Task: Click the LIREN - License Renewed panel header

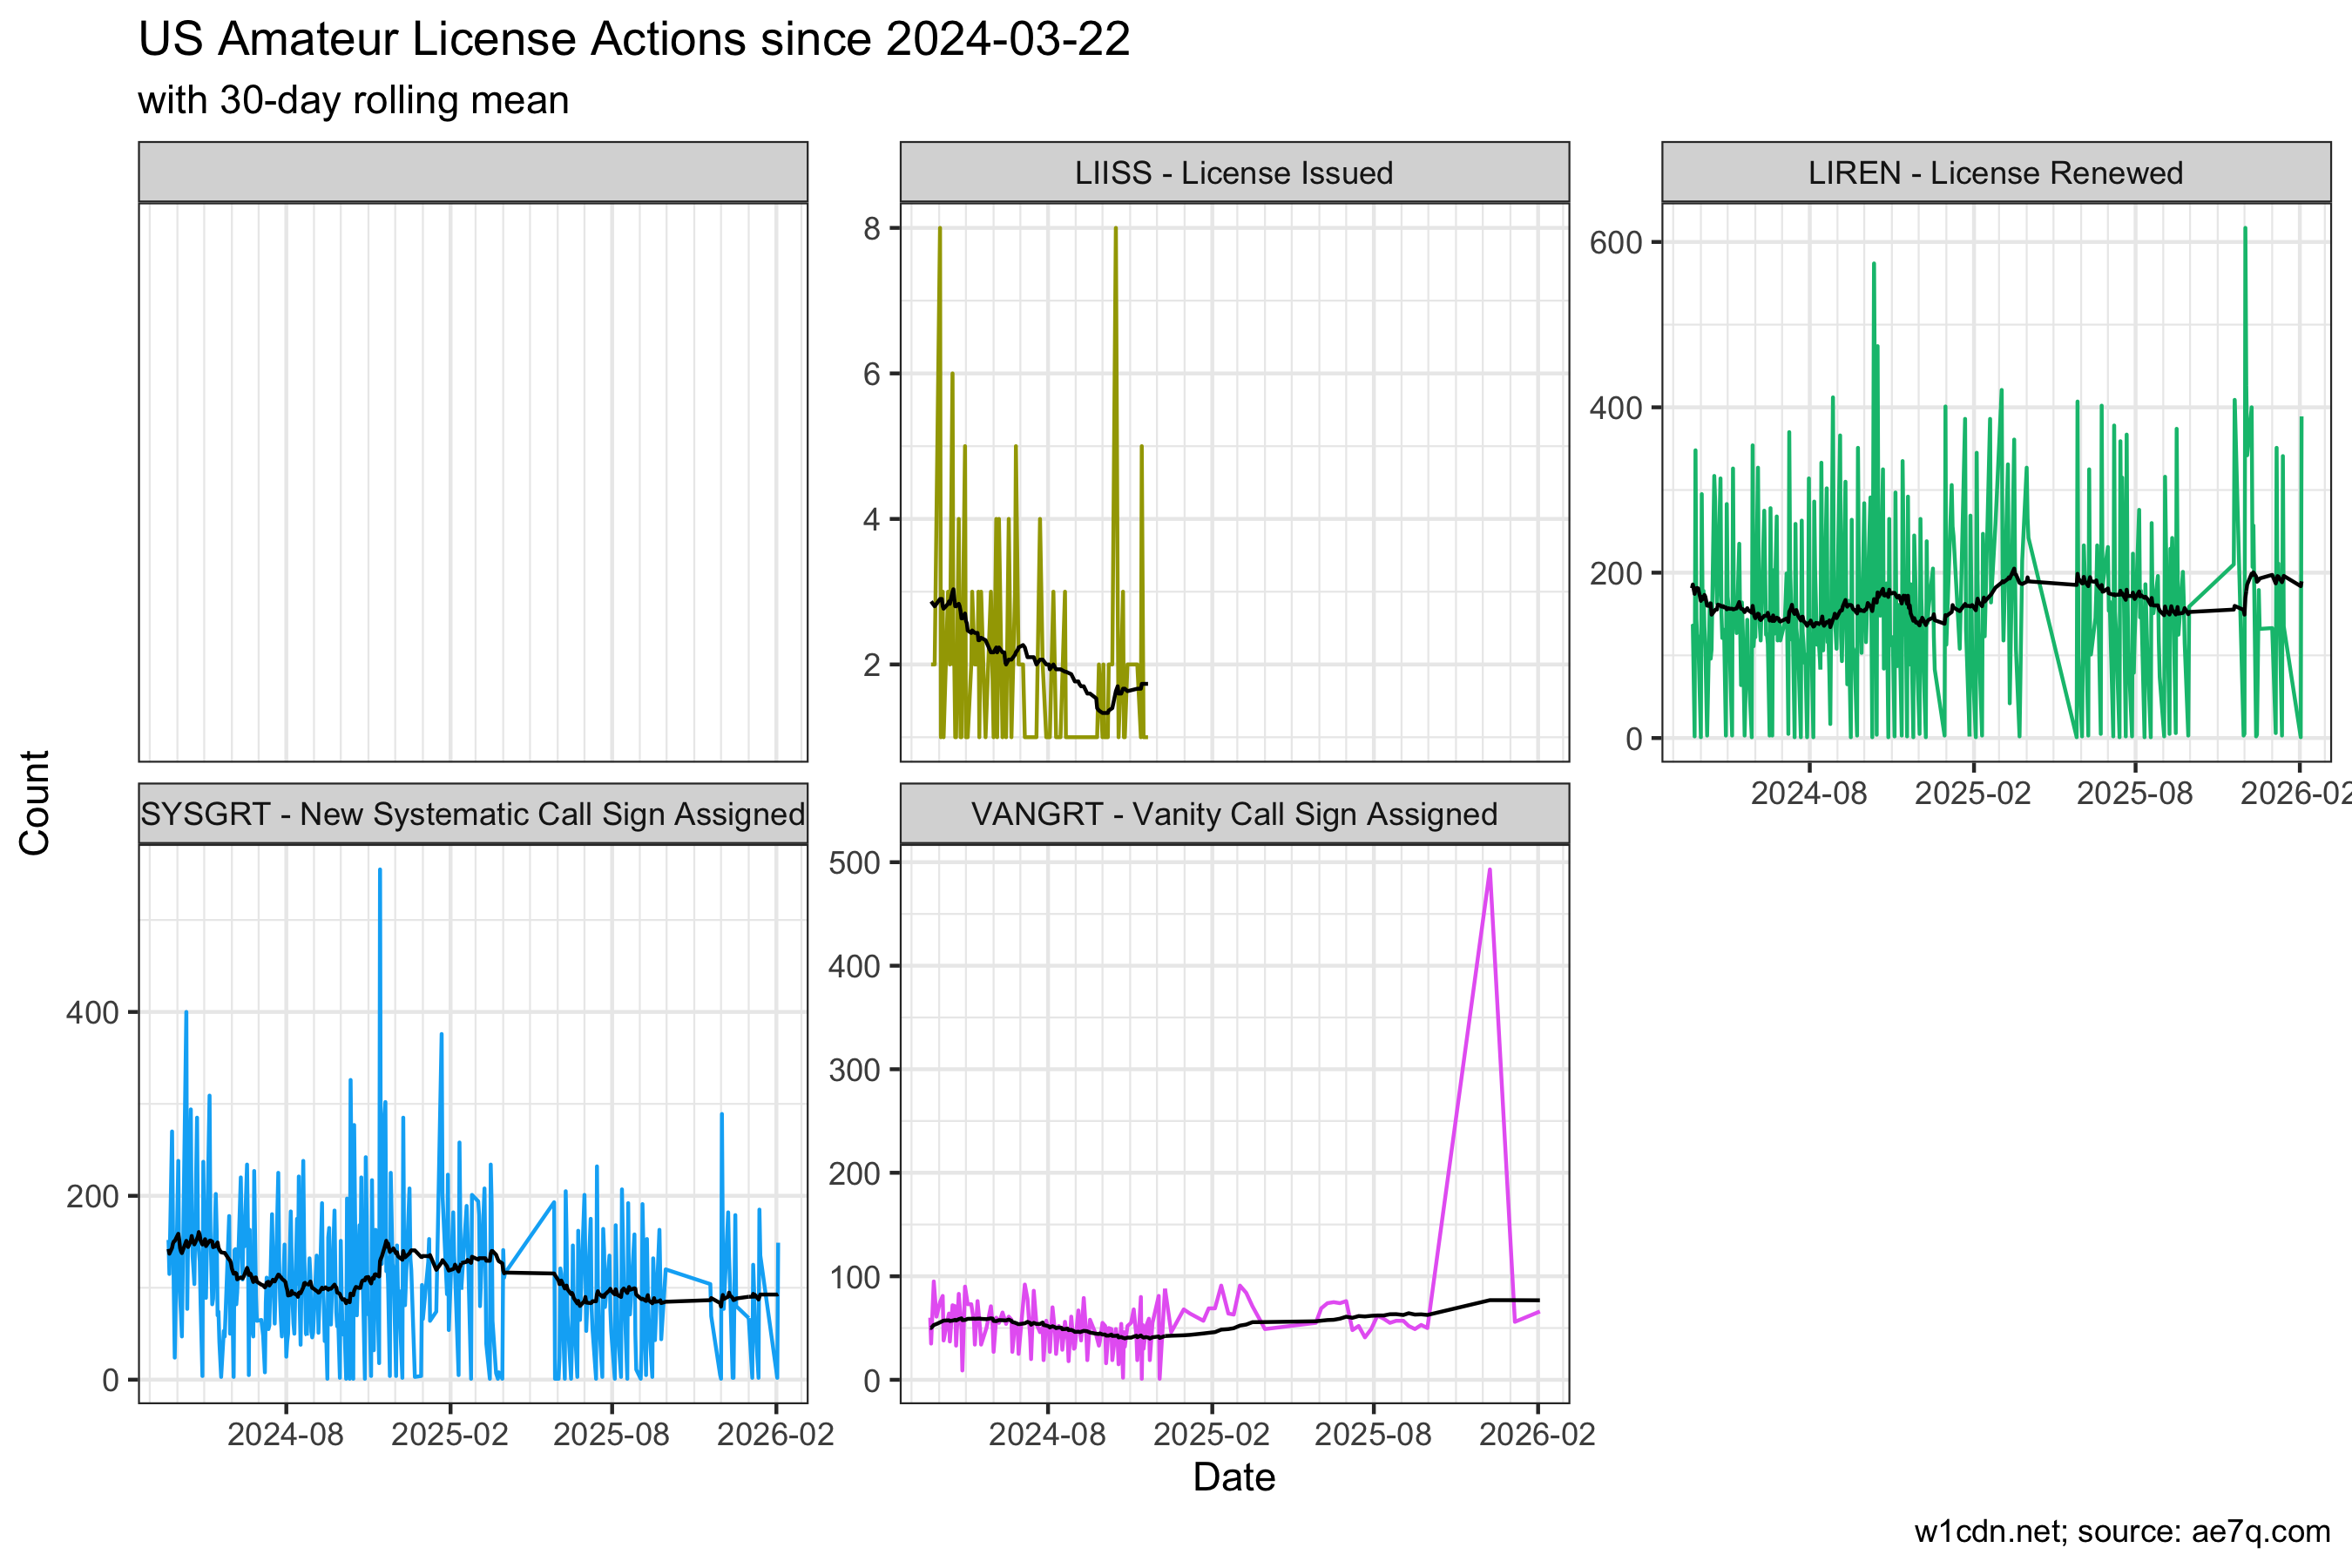Action: [x=1995, y=173]
